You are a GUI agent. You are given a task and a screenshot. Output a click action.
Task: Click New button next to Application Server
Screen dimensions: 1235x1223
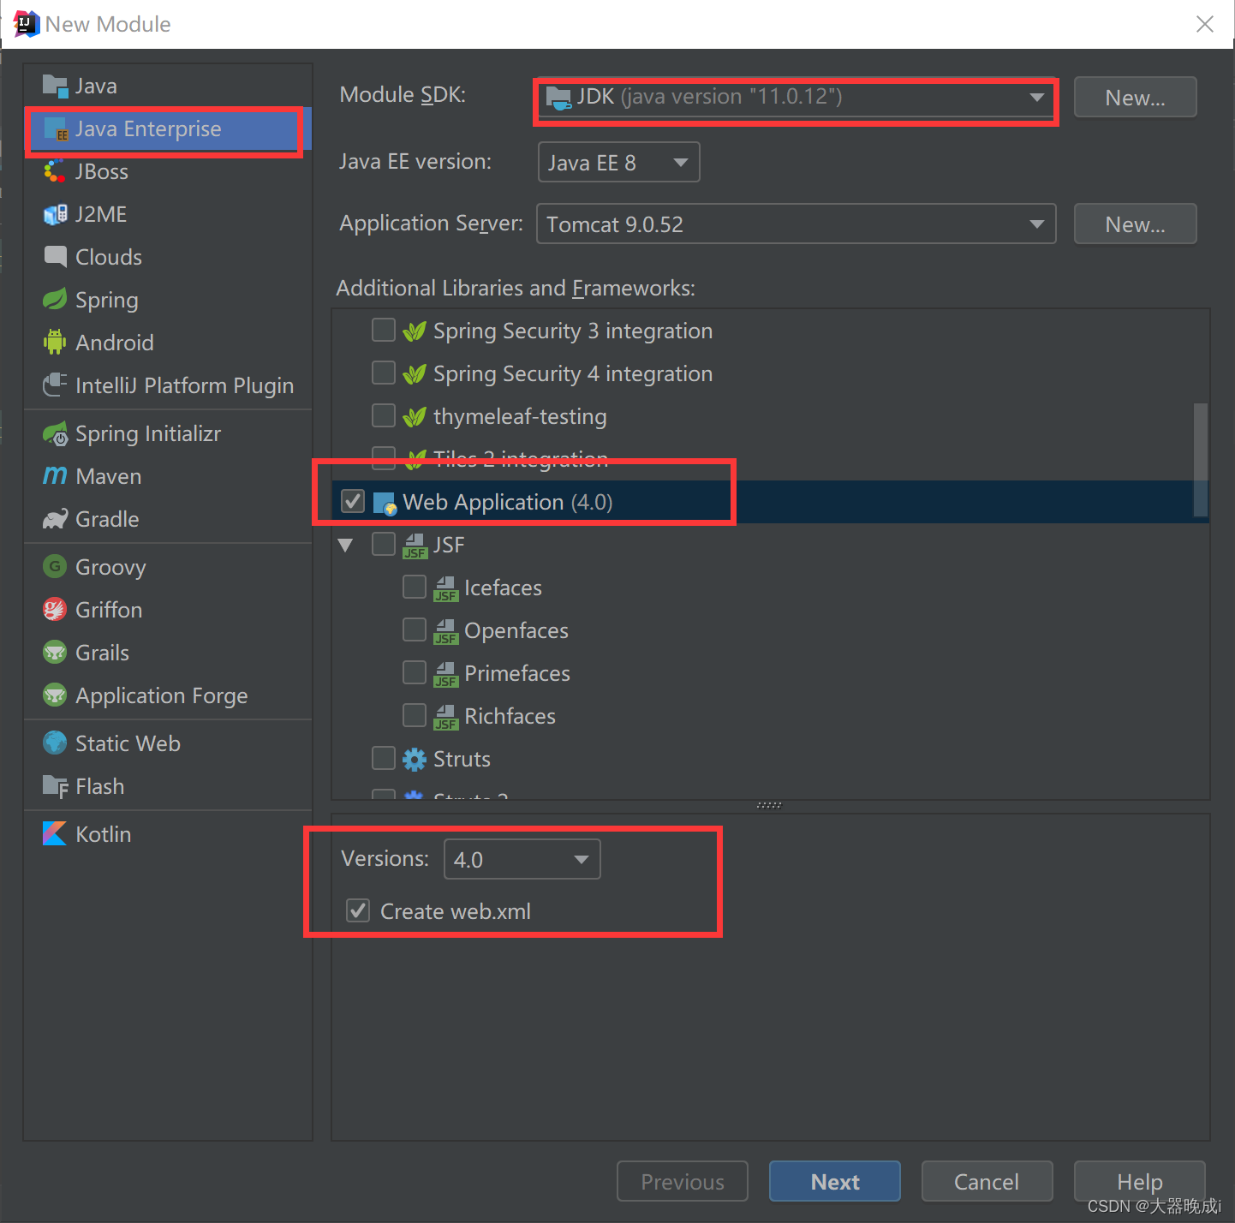(1135, 224)
